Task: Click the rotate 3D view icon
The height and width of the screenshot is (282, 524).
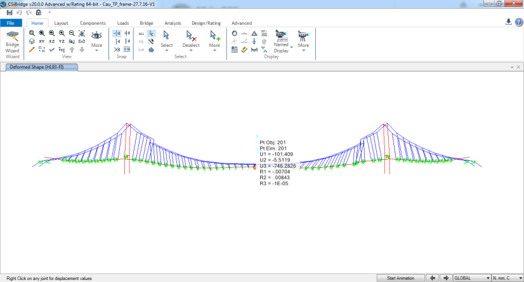Action: 72,41
